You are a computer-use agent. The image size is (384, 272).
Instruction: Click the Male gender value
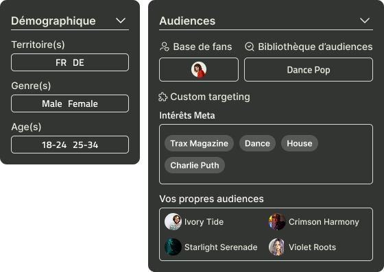click(52, 103)
